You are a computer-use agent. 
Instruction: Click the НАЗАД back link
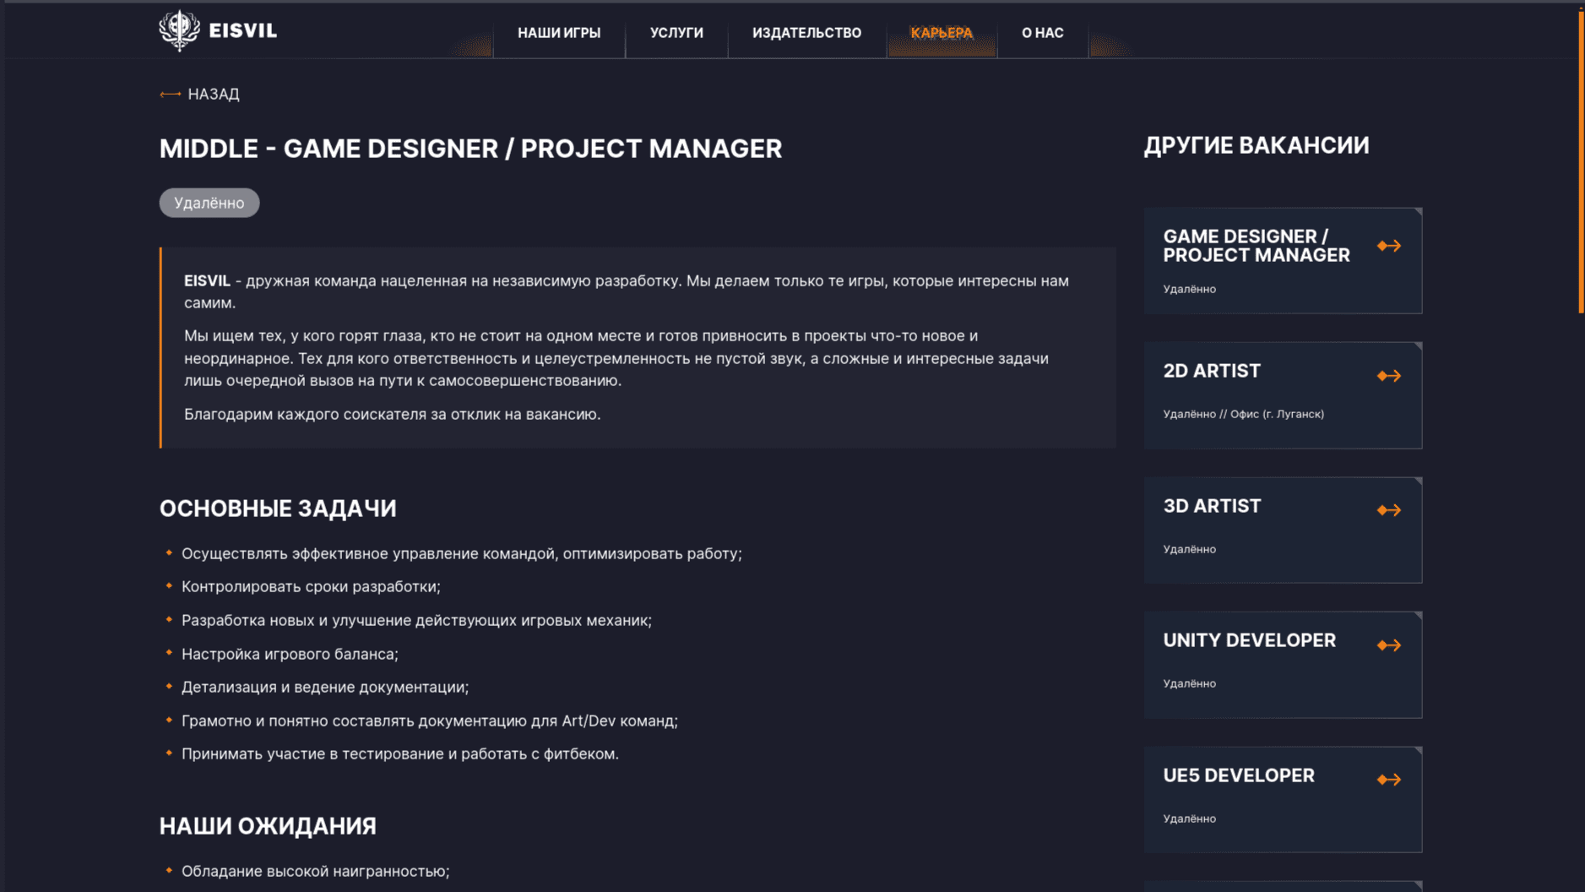pos(213,95)
